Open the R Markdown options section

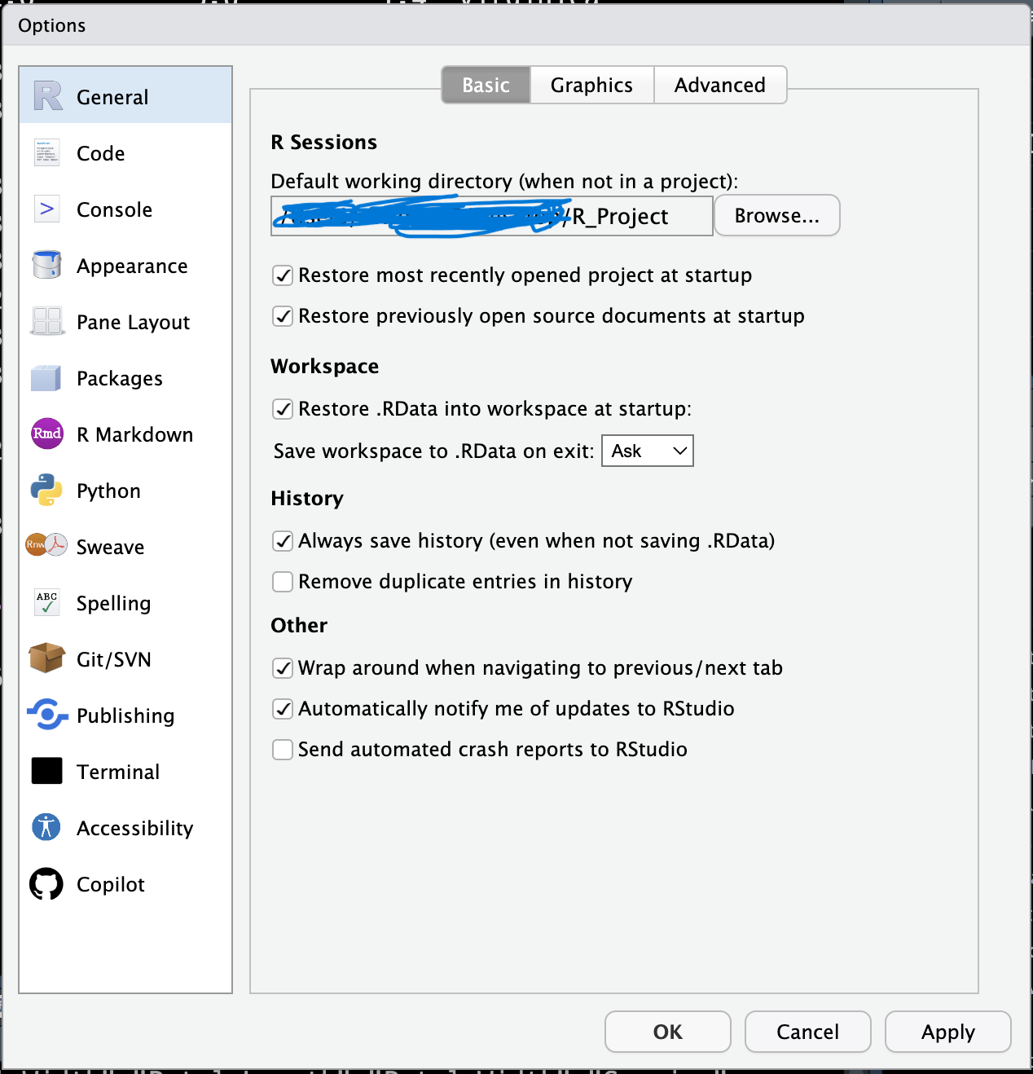pos(125,434)
